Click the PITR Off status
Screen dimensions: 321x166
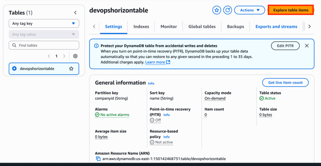click(155, 120)
